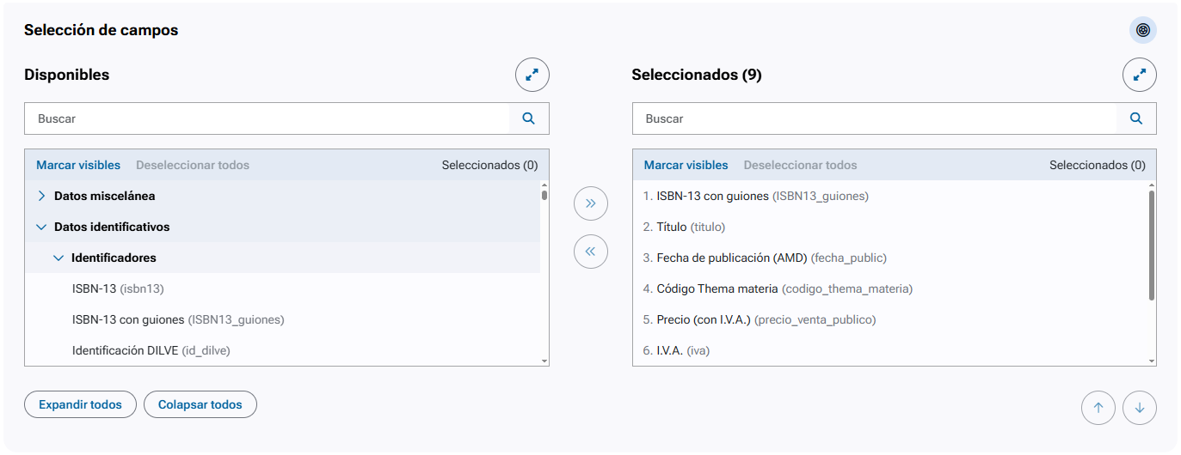Expand the Datos miscelánea group
1181x455 pixels.
tap(41, 196)
